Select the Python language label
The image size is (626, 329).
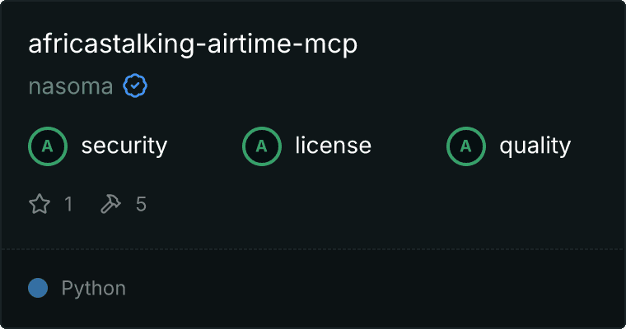pyautogui.click(x=93, y=289)
